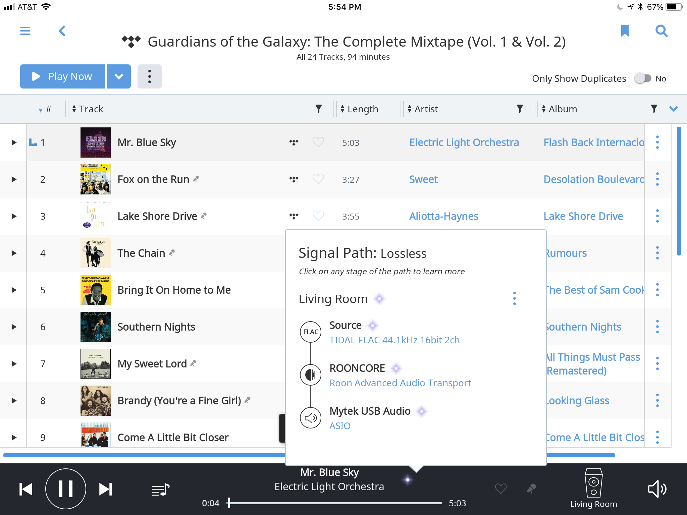Expand the Play Now dropdown arrow
Viewport: 687px width, 515px height.
119,76
